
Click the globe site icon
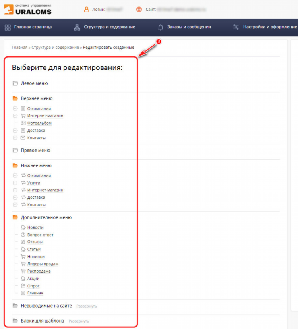tap(139, 10)
